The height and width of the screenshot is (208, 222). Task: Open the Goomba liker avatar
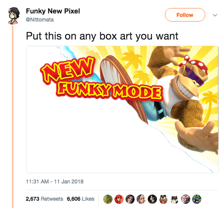point(163,199)
